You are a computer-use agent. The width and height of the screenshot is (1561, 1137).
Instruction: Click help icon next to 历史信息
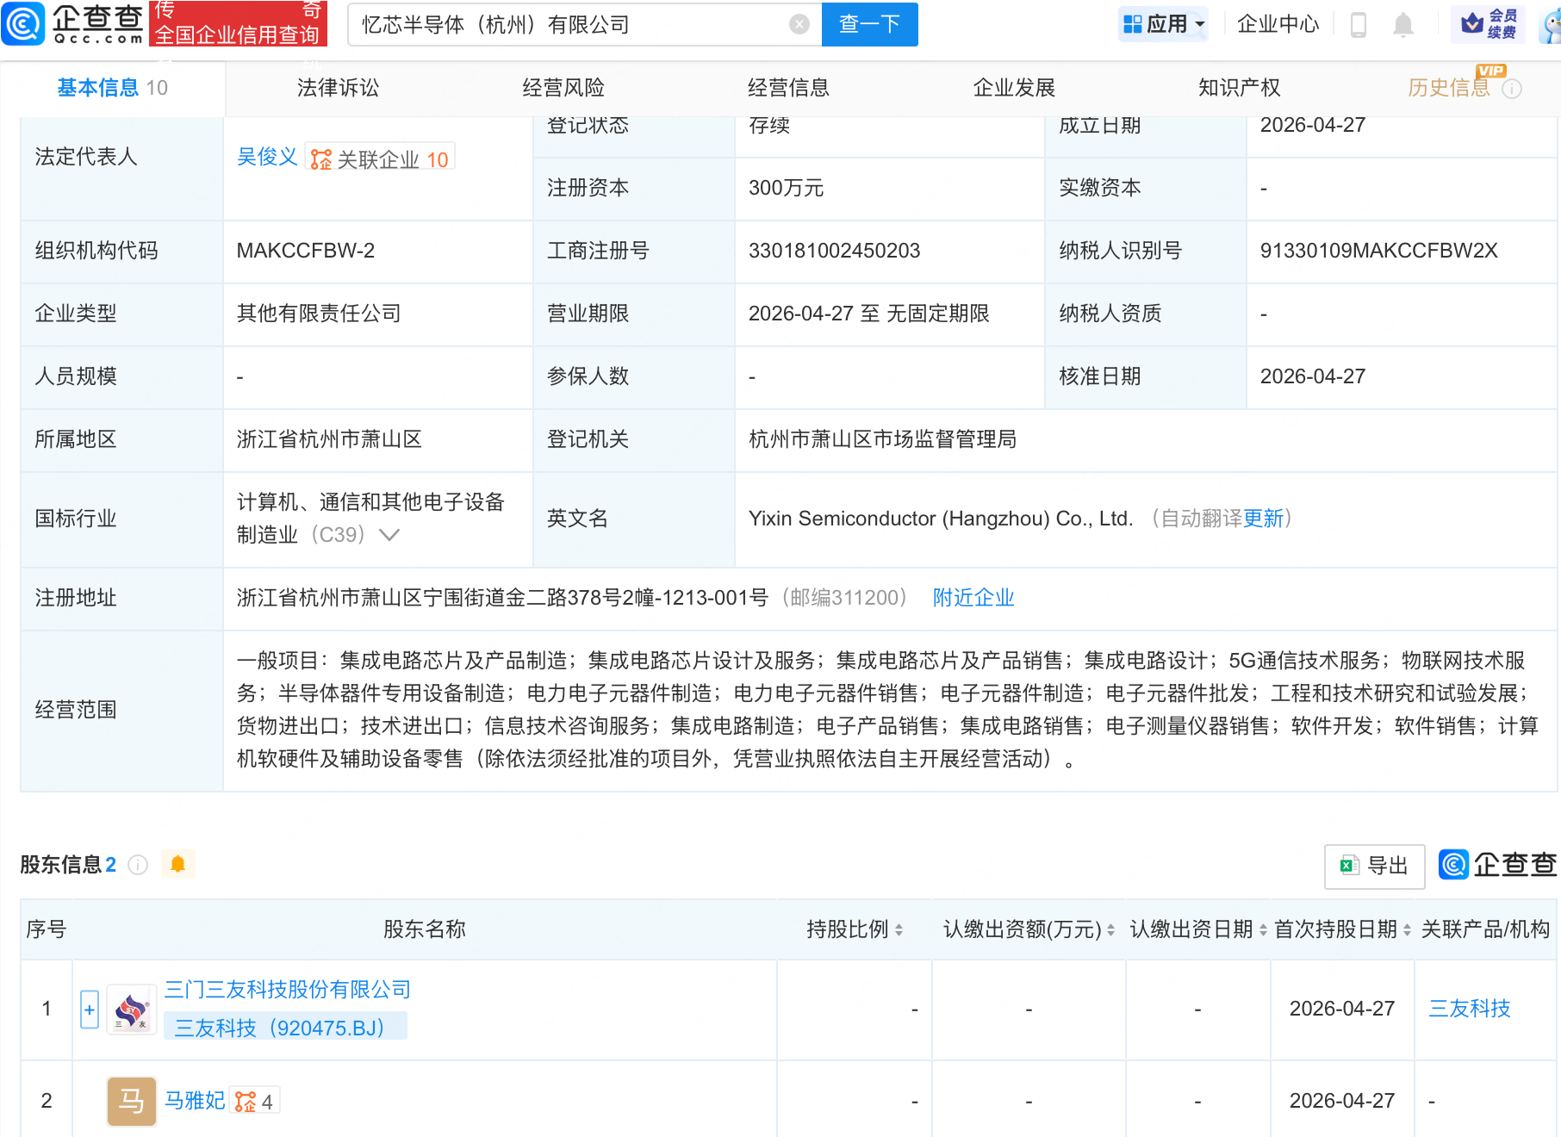[1514, 87]
